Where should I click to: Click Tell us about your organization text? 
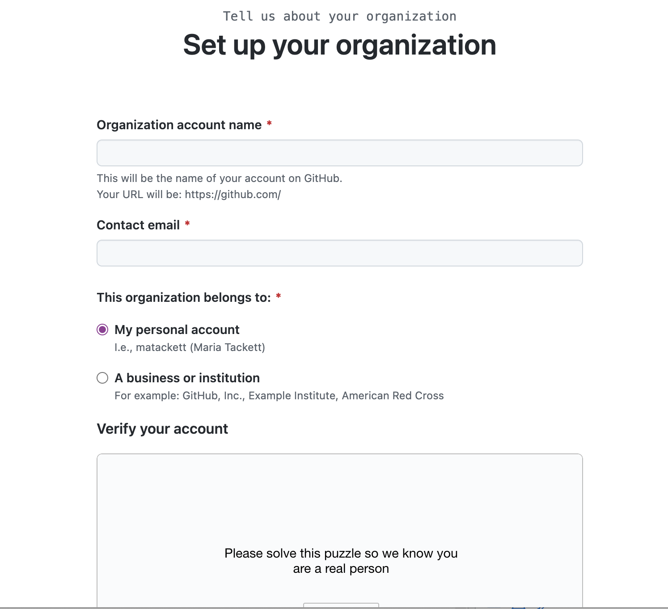click(340, 16)
